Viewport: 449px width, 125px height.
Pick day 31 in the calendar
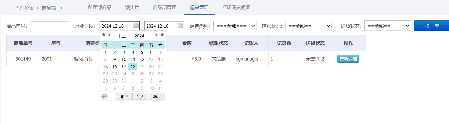coord(124,81)
